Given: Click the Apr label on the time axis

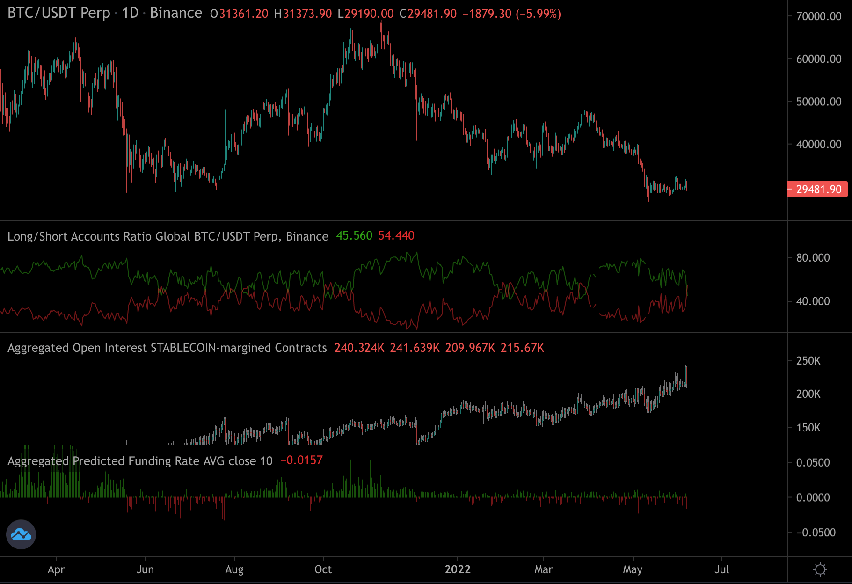Looking at the screenshot, I should point(56,569).
